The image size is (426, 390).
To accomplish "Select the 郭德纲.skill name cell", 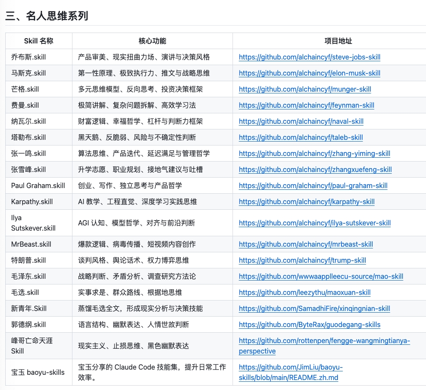I will coord(39,324).
